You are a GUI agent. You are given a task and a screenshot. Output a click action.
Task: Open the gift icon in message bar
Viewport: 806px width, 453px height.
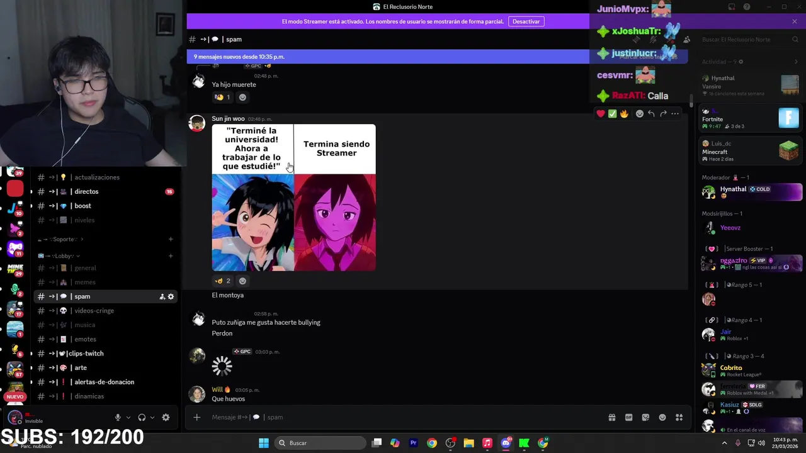point(611,417)
